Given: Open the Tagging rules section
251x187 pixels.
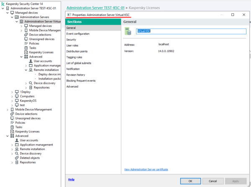Looking at the screenshot, I should coord(74,57).
